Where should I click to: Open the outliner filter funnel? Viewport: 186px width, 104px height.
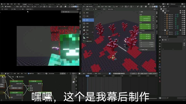[181, 7]
